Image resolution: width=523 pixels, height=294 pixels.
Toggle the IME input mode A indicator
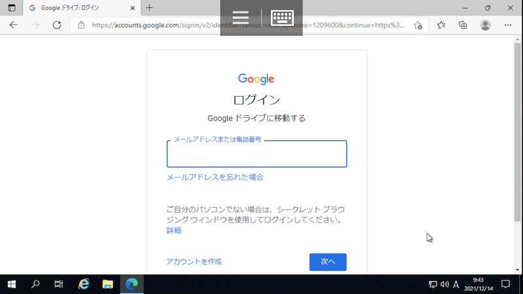click(x=456, y=284)
